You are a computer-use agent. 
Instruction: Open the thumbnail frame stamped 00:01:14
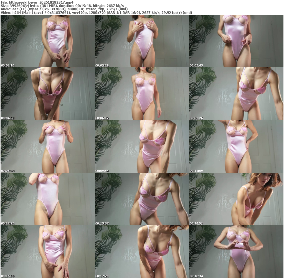[x=47, y=41]
